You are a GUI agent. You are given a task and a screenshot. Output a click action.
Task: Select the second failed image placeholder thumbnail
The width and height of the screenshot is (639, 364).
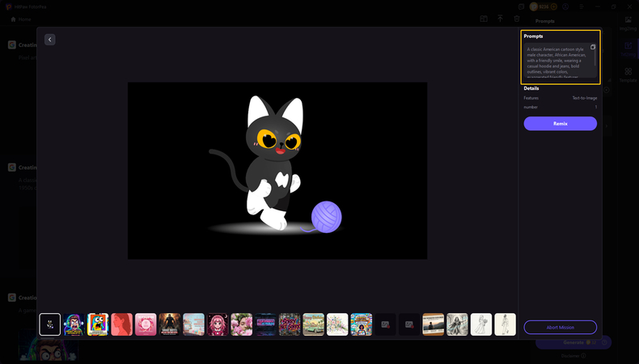(409, 324)
